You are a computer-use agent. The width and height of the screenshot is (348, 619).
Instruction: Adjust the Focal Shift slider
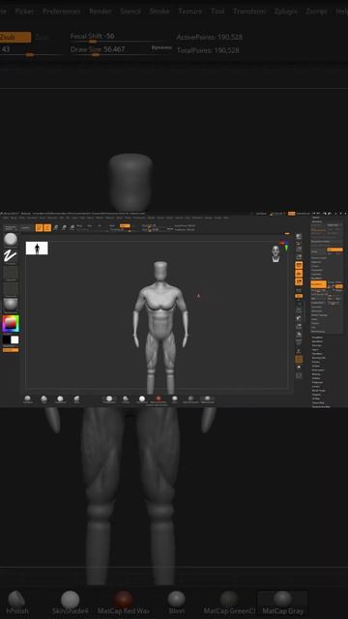[117, 37]
